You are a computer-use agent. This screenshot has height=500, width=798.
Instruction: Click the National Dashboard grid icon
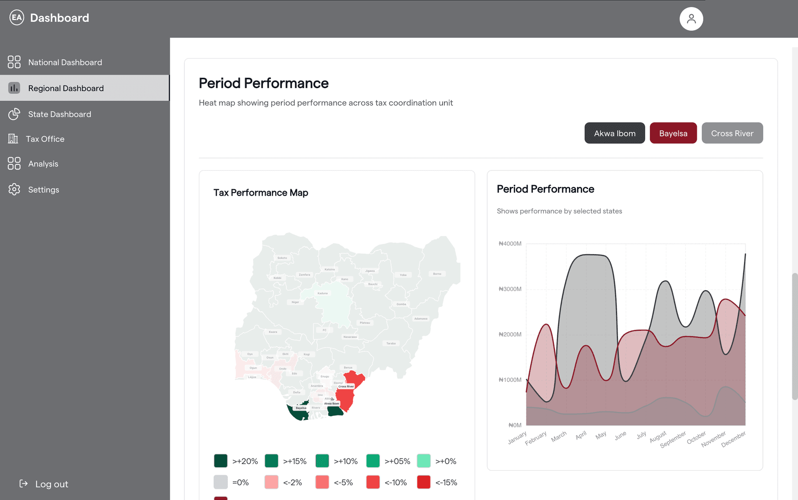coord(14,62)
